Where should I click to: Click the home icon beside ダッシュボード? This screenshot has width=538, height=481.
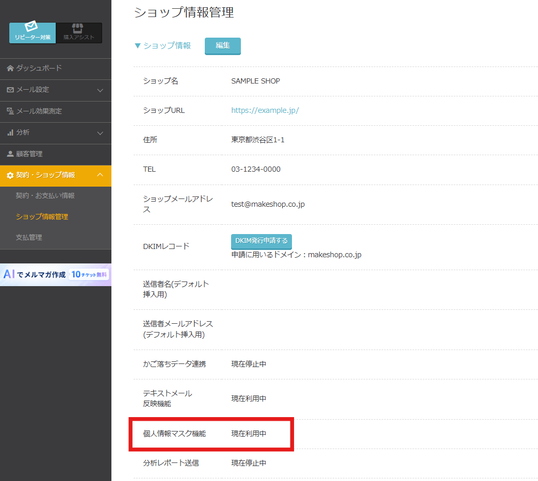[10, 68]
